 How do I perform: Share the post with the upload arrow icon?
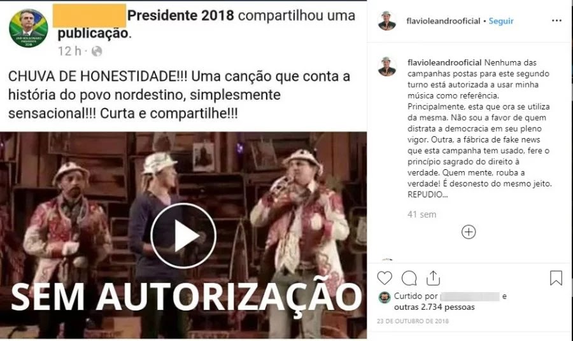[x=433, y=278]
